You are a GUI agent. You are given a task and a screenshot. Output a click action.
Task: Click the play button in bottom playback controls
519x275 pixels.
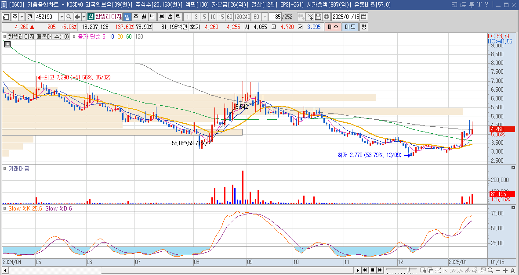(358, 270)
